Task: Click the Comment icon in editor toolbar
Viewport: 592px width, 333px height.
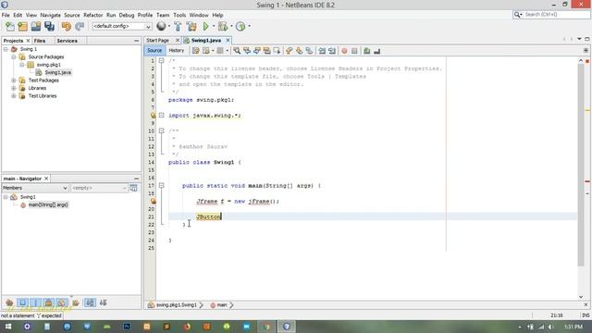Action: coord(366,51)
